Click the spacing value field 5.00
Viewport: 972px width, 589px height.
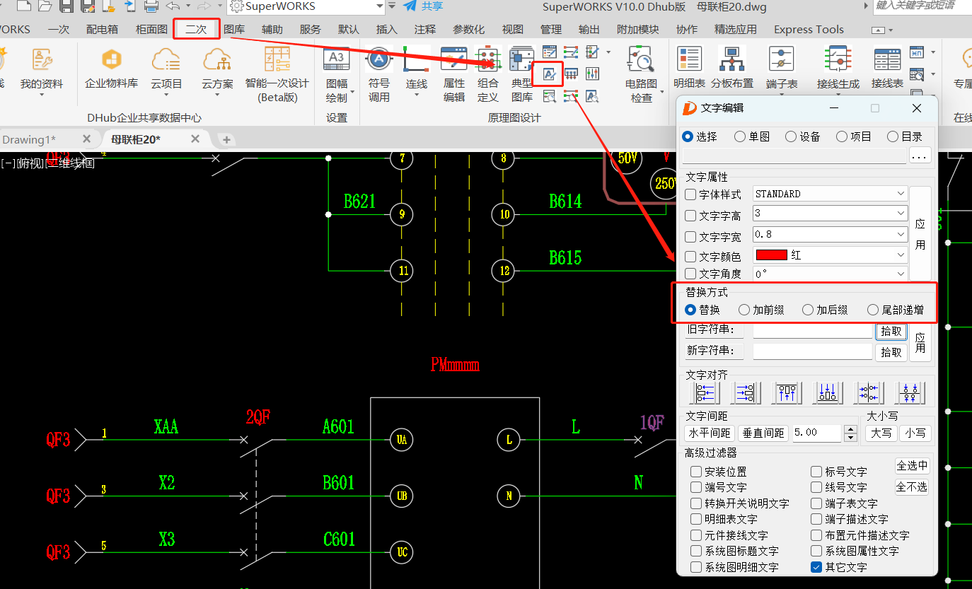click(818, 433)
